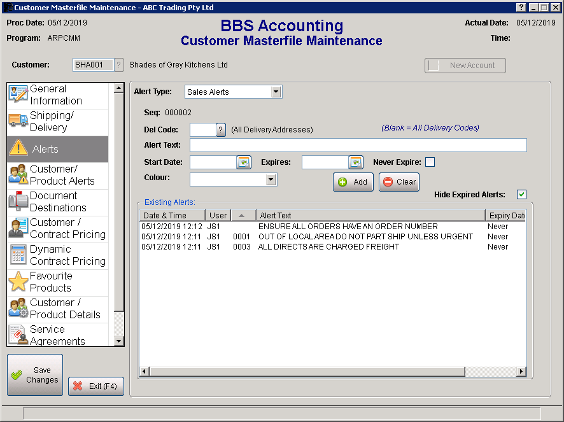Click inside the Alert Text input field
The width and height of the screenshot is (564, 422).
[x=356, y=144]
